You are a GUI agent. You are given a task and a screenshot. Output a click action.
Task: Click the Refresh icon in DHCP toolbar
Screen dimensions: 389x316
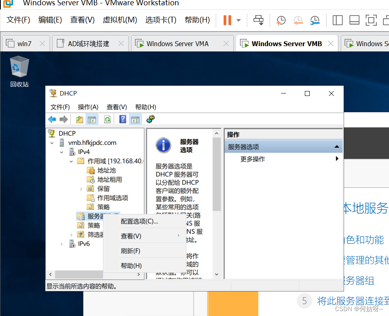[107, 119]
